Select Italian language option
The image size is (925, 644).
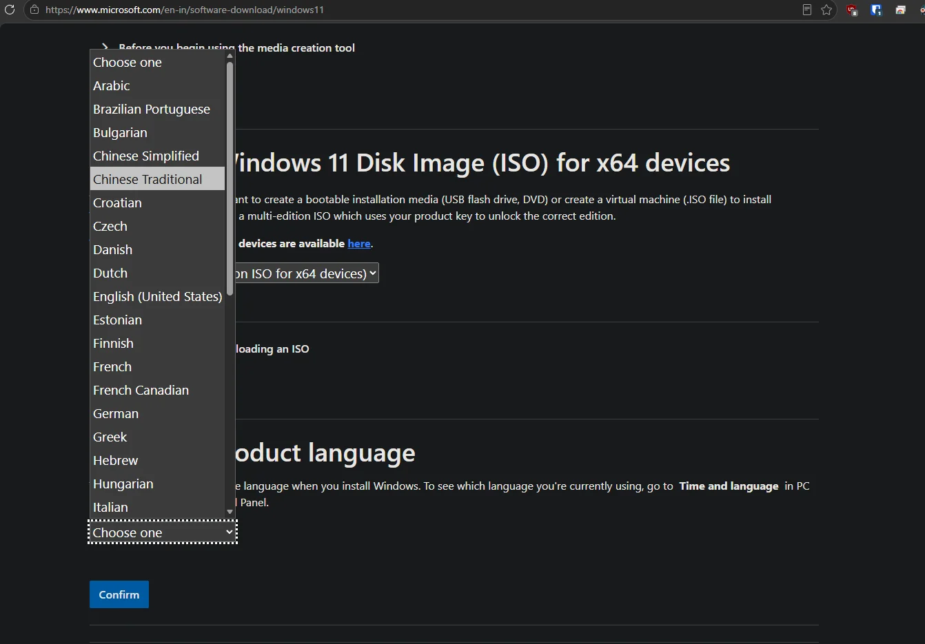coord(157,506)
